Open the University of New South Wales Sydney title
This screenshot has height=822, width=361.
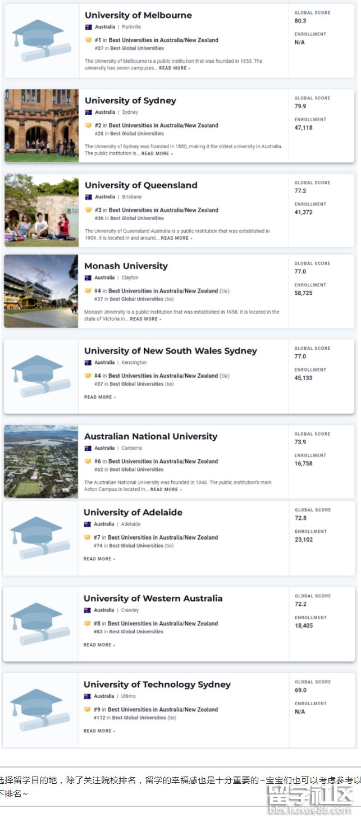170,351
